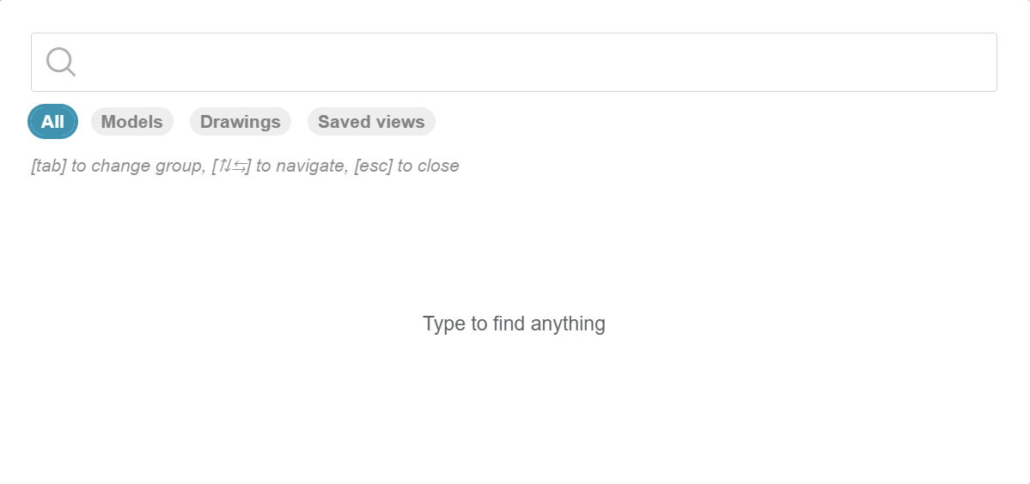
Task: Click the arrow keys symbol in hint
Action: (232, 166)
